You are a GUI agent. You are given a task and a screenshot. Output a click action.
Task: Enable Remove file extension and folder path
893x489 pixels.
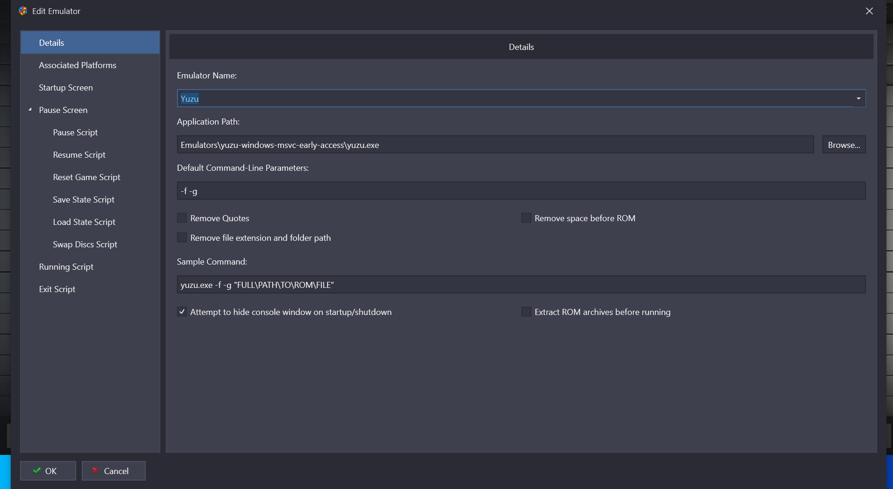click(x=182, y=238)
